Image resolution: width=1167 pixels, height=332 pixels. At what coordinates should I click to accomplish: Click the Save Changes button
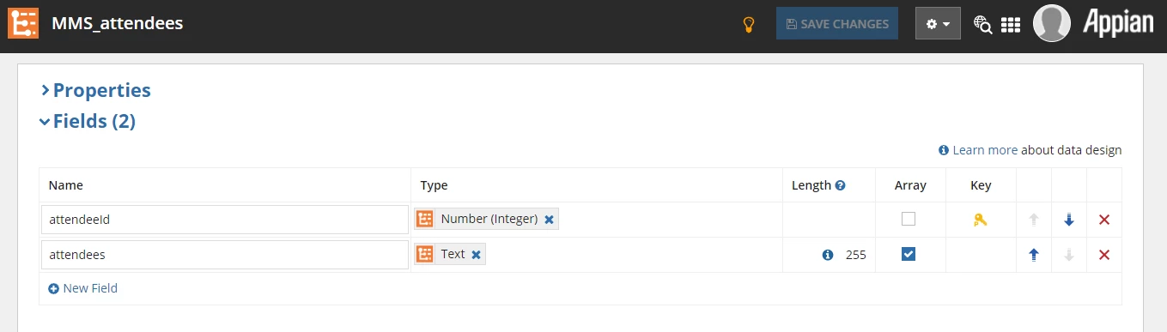pyautogui.click(x=837, y=24)
